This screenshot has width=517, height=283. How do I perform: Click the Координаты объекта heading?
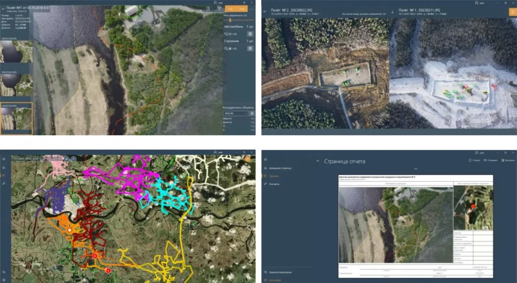pos(238,107)
